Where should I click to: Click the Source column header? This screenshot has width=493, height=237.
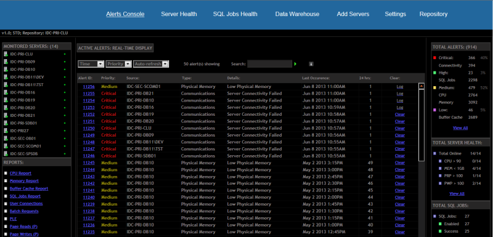132,78
